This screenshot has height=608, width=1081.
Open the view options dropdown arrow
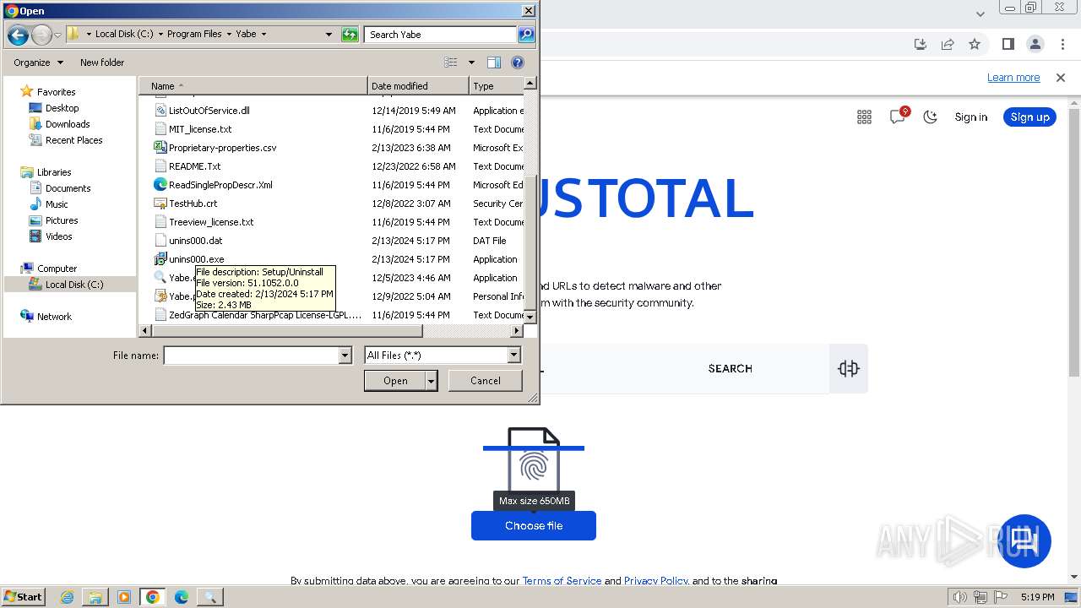(471, 62)
